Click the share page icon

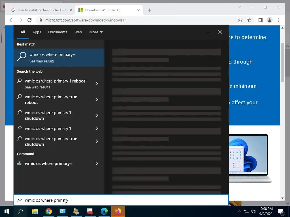[240, 20]
